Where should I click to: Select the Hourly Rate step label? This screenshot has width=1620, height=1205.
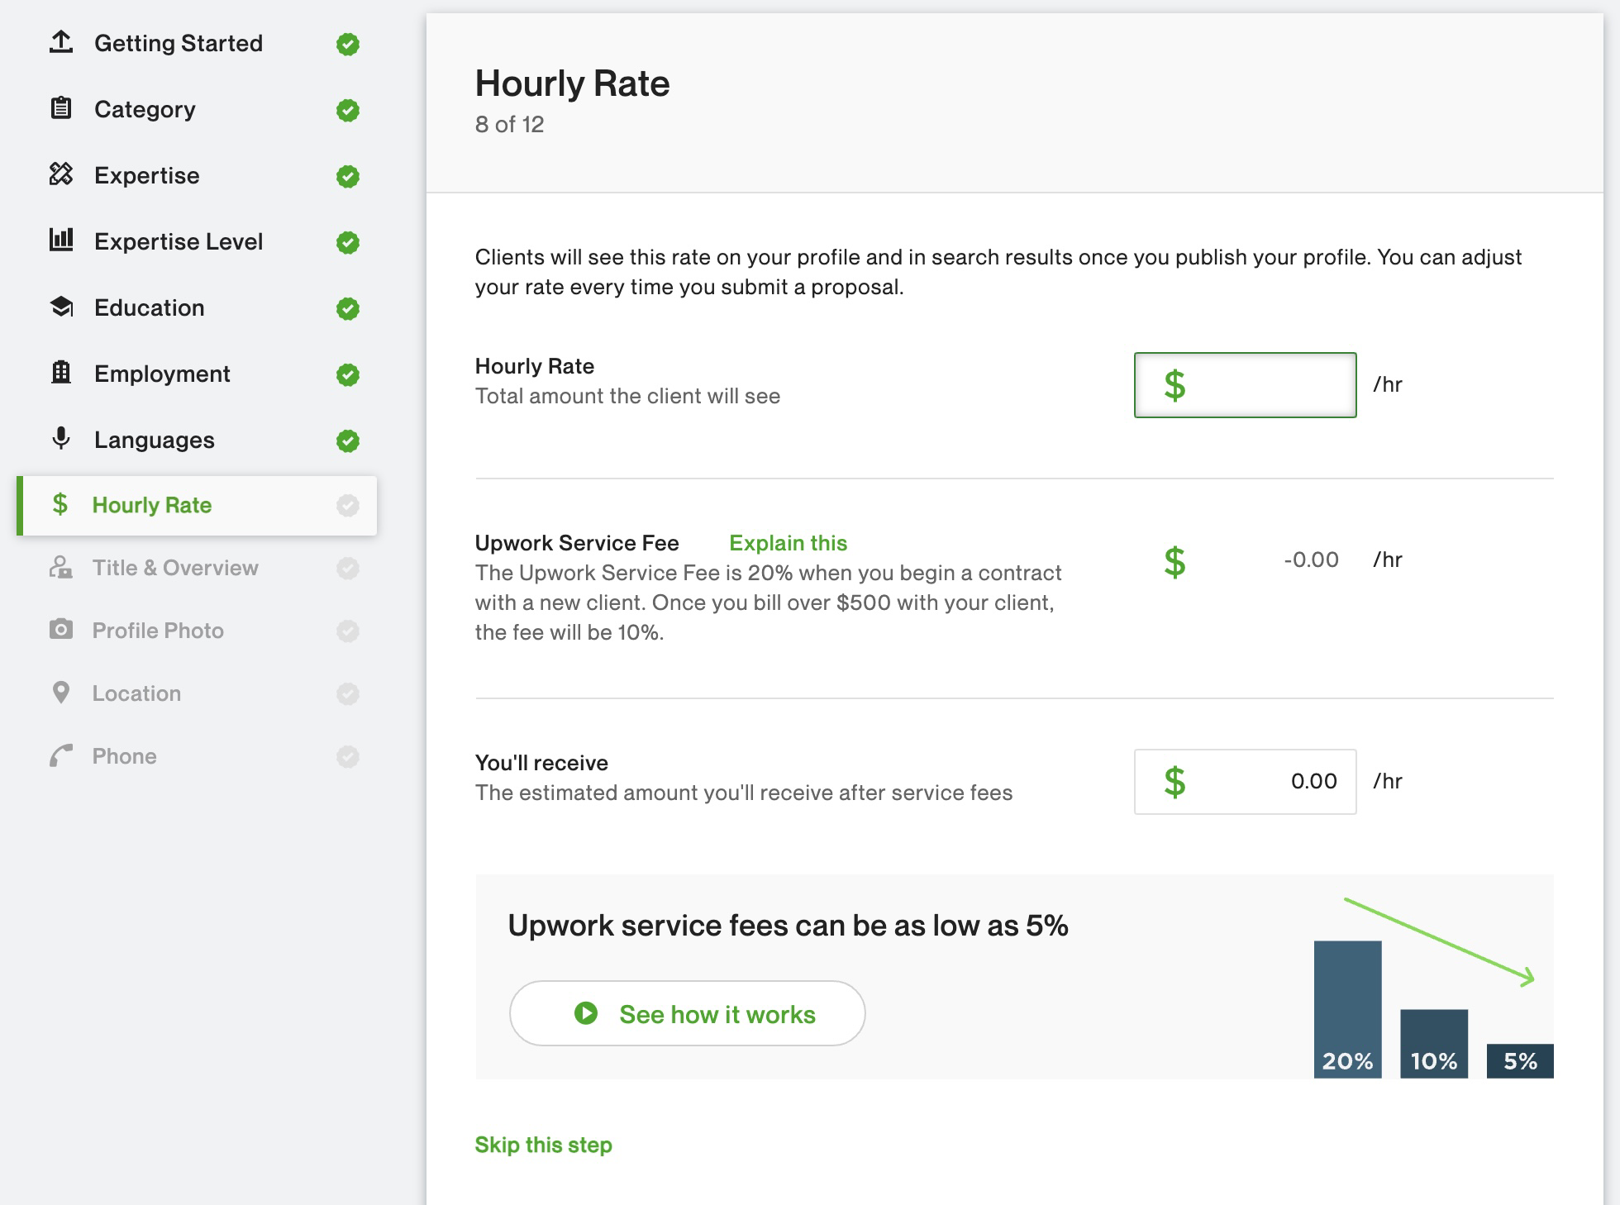(x=152, y=505)
